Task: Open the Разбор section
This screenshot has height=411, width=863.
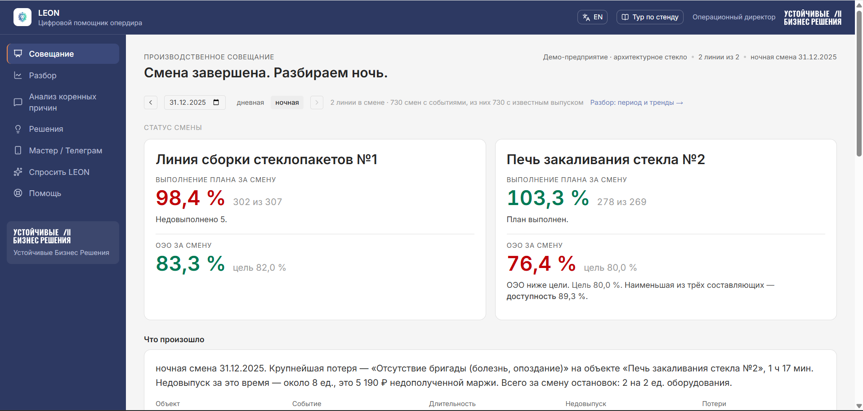Action: pyautogui.click(x=63, y=75)
